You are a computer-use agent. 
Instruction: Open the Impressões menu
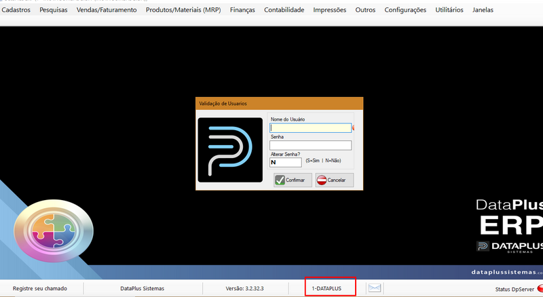click(330, 10)
